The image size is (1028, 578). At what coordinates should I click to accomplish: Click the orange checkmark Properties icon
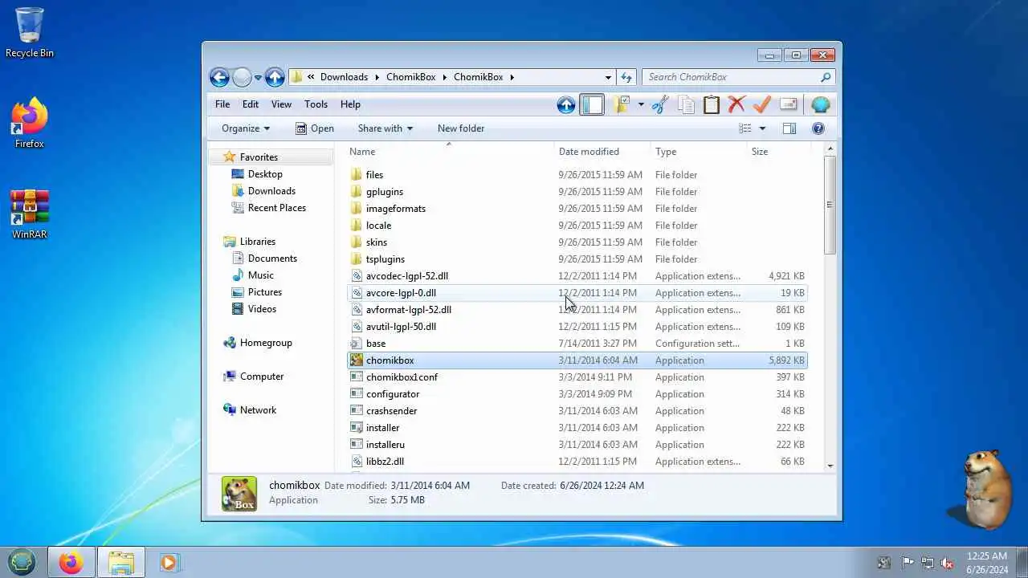click(x=762, y=104)
